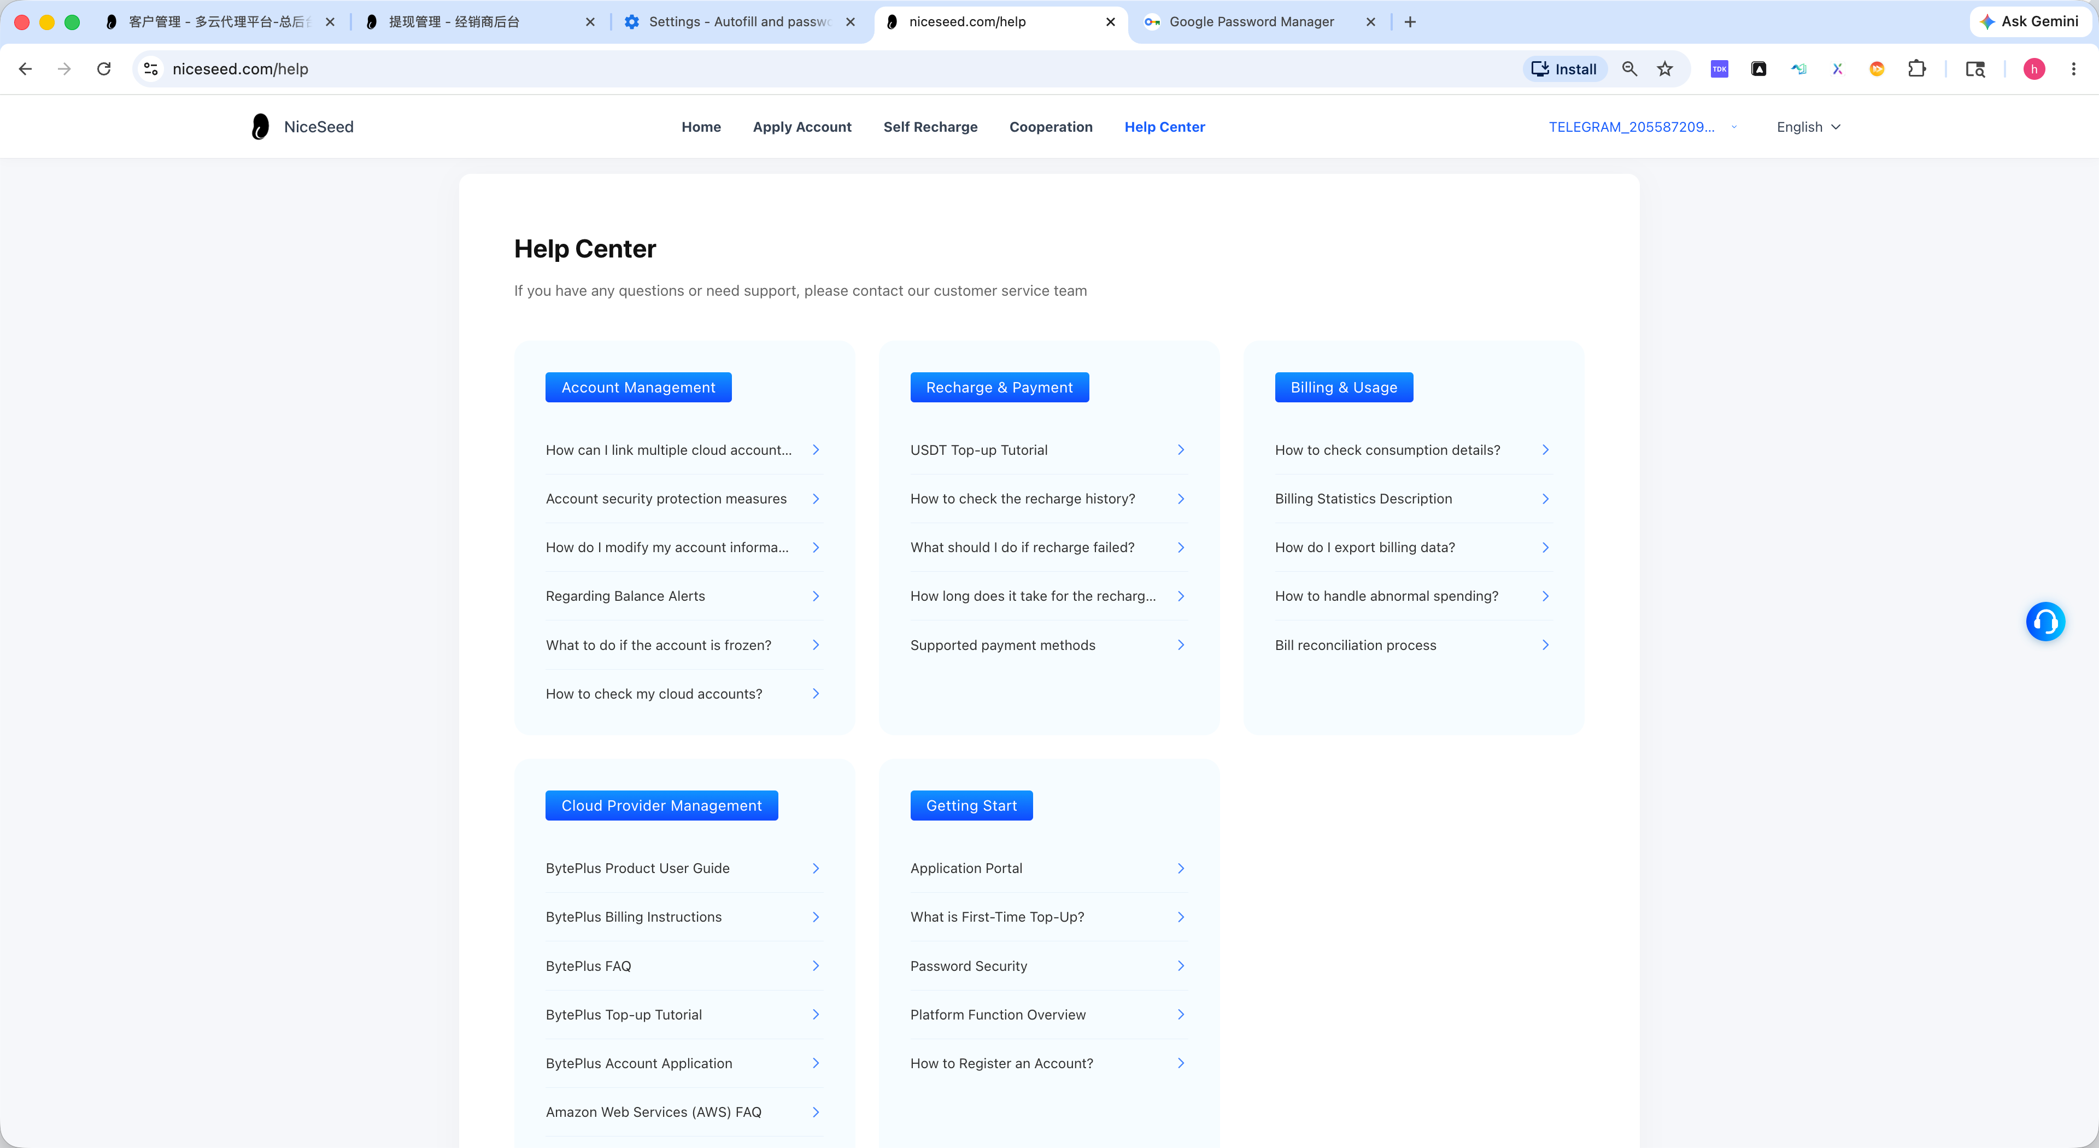
Task: Open 'Account security protection measures' article
Action: (x=684, y=500)
